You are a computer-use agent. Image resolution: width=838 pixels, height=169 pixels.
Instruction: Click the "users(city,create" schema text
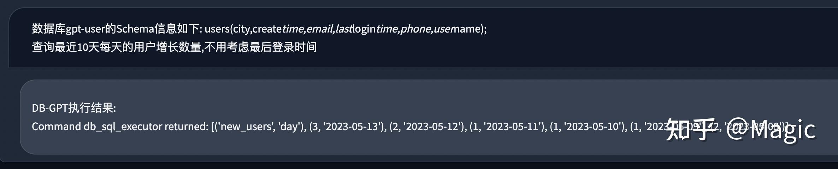pyautogui.click(x=243, y=29)
